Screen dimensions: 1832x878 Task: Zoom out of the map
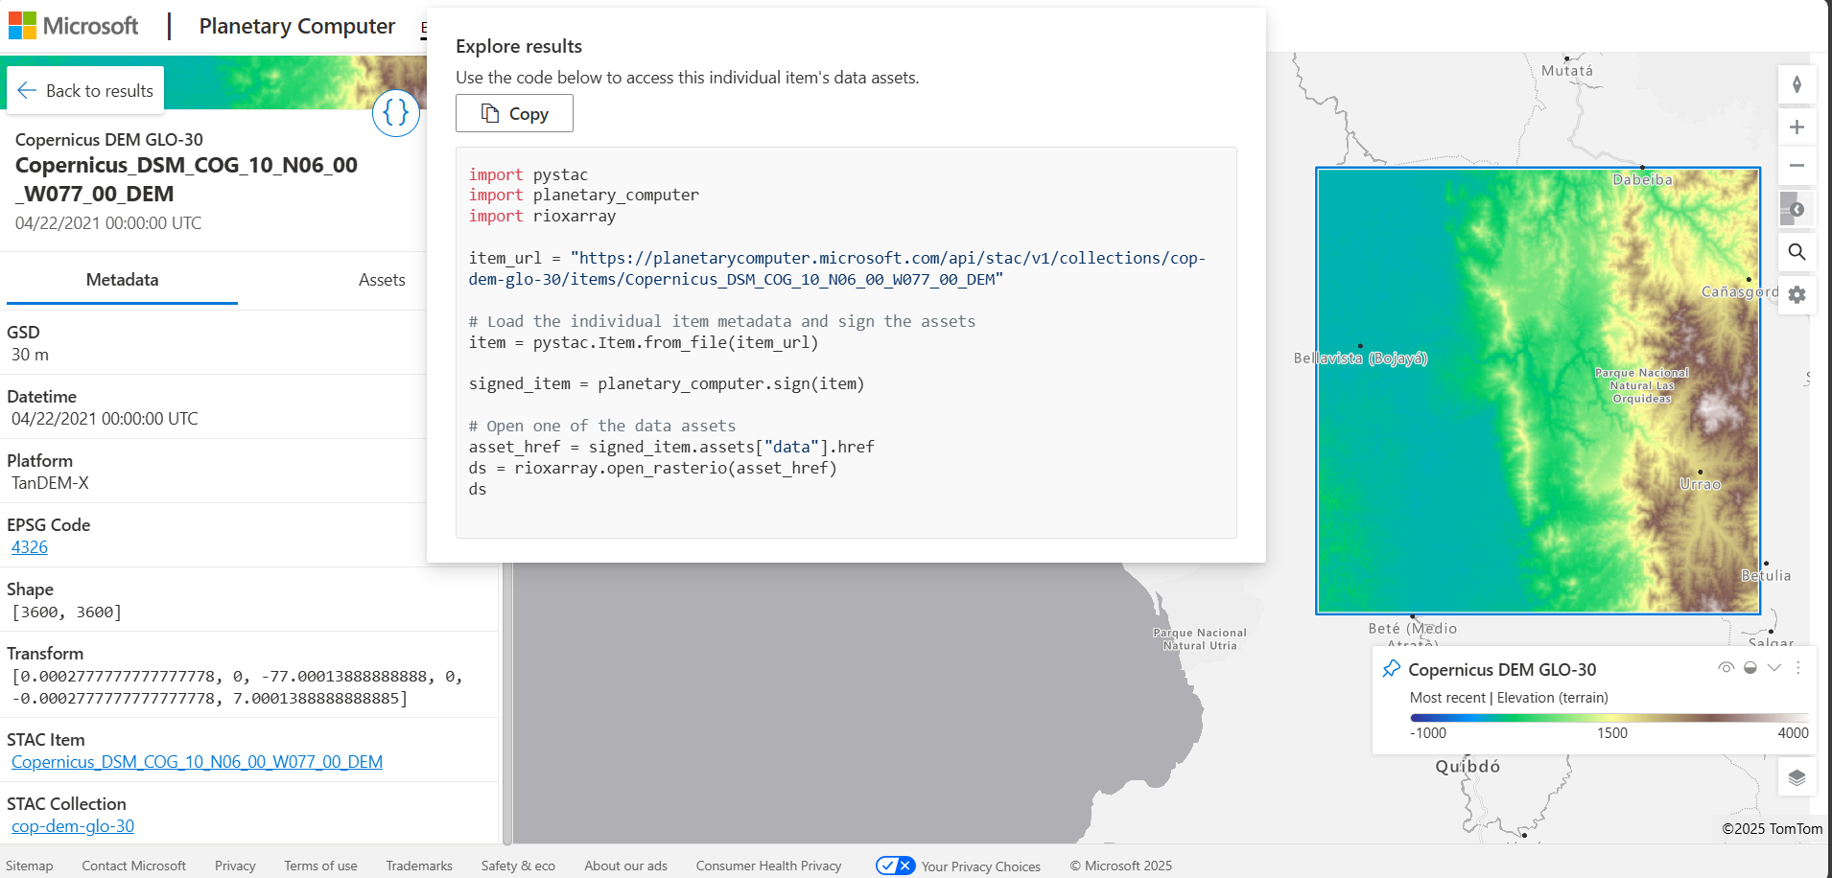[x=1797, y=165]
